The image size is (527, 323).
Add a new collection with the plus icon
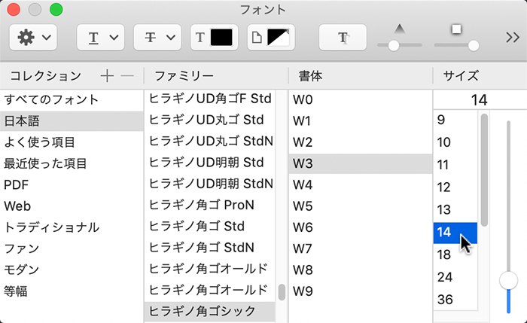107,75
